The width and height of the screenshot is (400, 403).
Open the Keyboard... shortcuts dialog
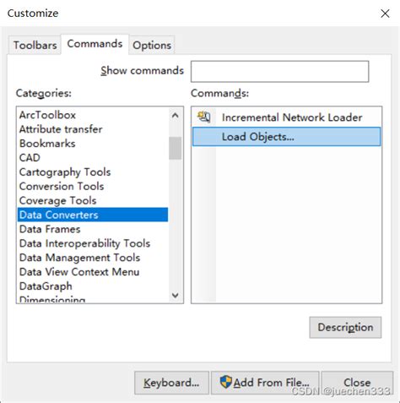(x=171, y=383)
